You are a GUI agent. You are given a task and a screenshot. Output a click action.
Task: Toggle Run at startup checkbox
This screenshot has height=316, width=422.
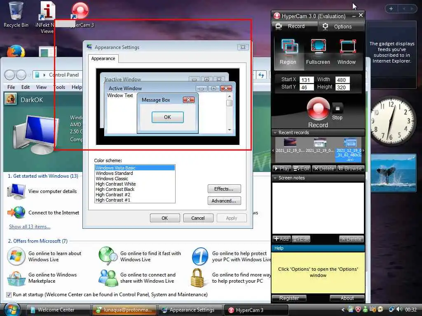[x=9, y=295]
